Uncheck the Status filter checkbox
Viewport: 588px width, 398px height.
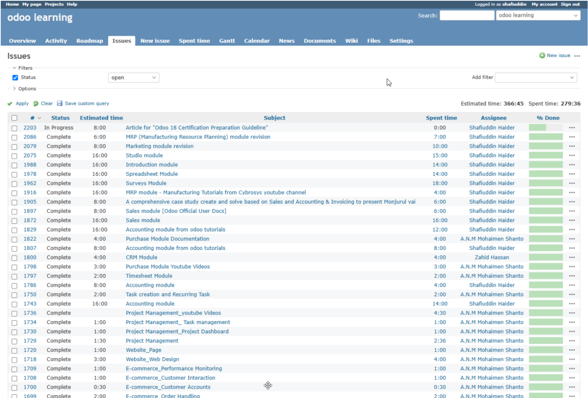[15, 78]
